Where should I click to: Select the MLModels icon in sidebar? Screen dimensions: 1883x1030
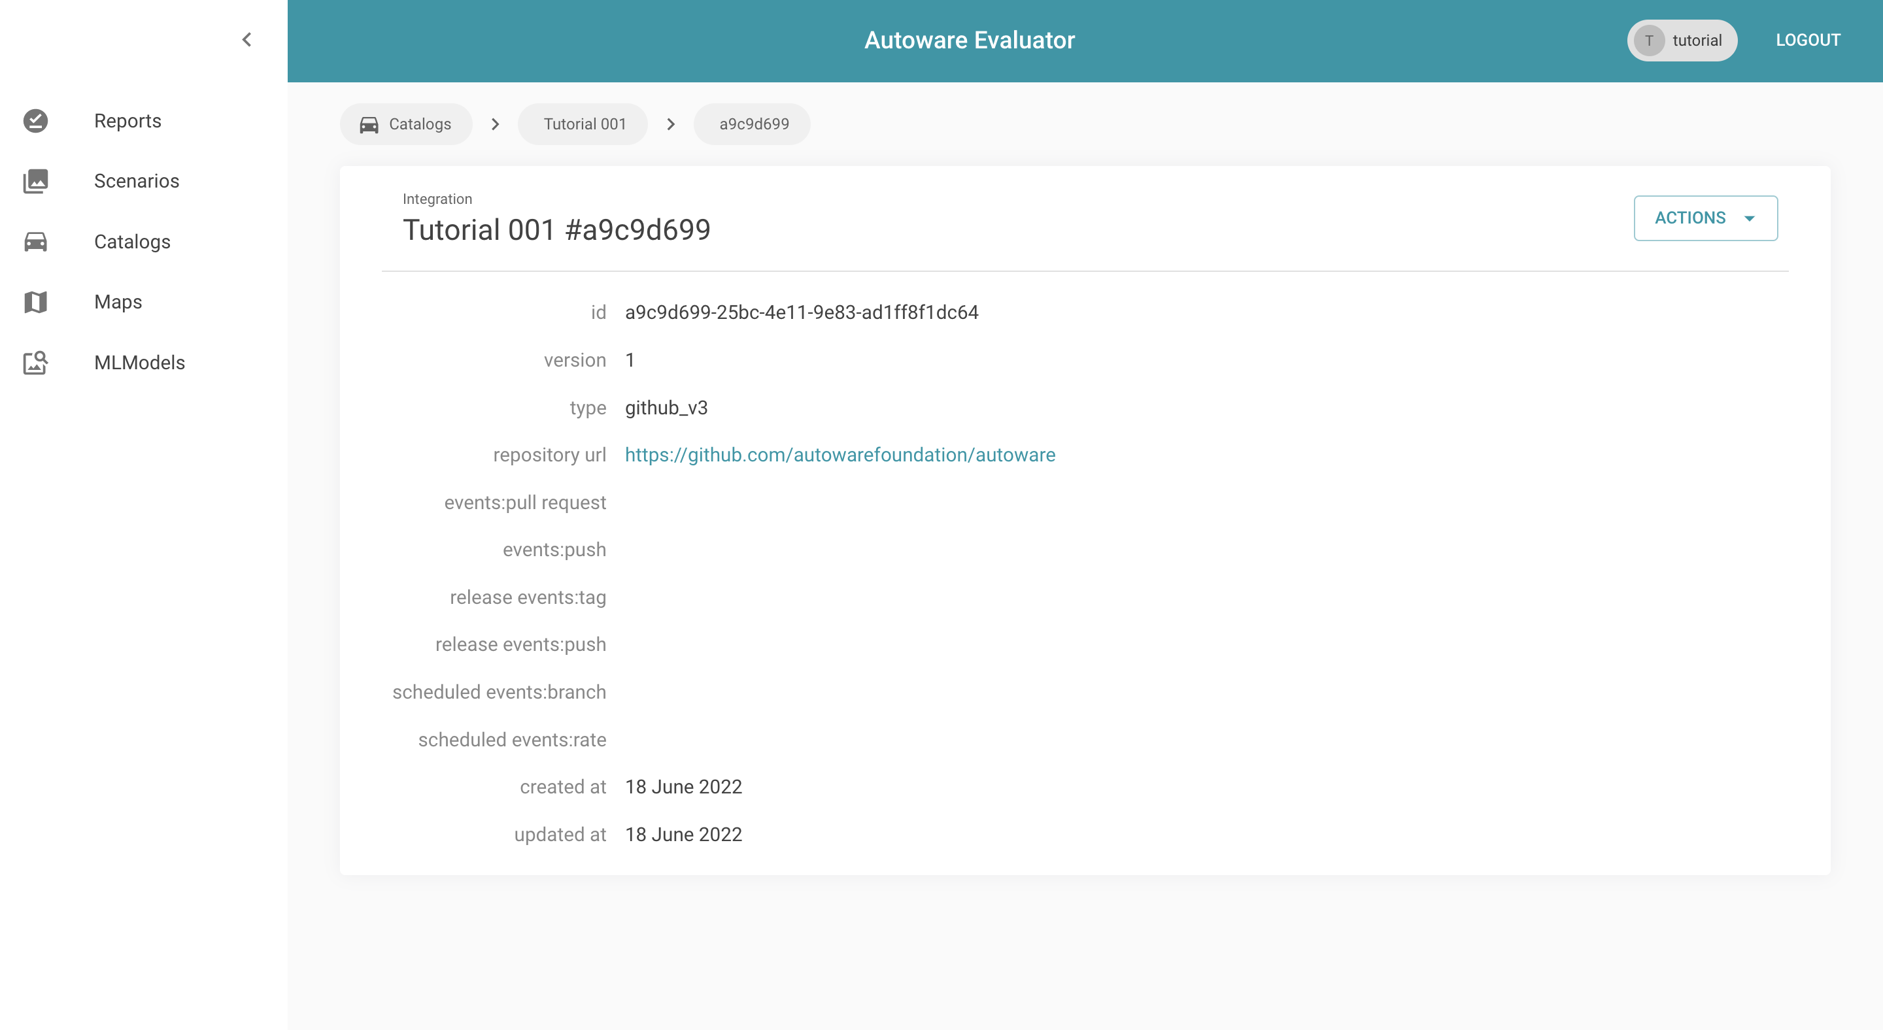[x=36, y=362]
